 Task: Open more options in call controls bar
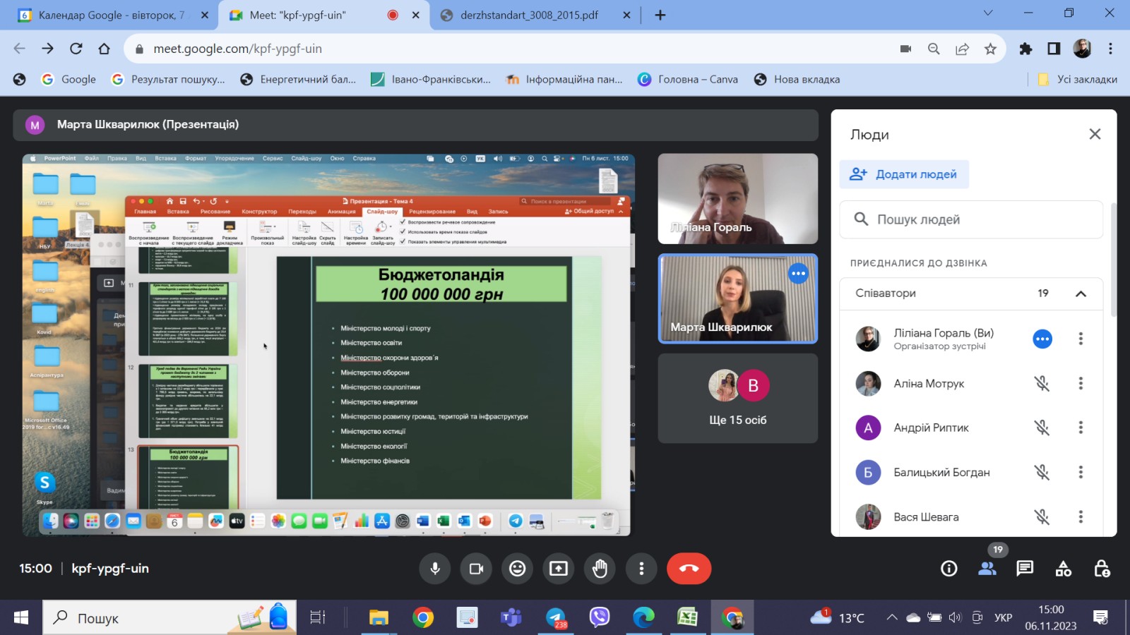[641, 569]
